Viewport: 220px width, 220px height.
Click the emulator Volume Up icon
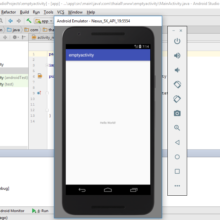pyautogui.click(x=177, y=56)
